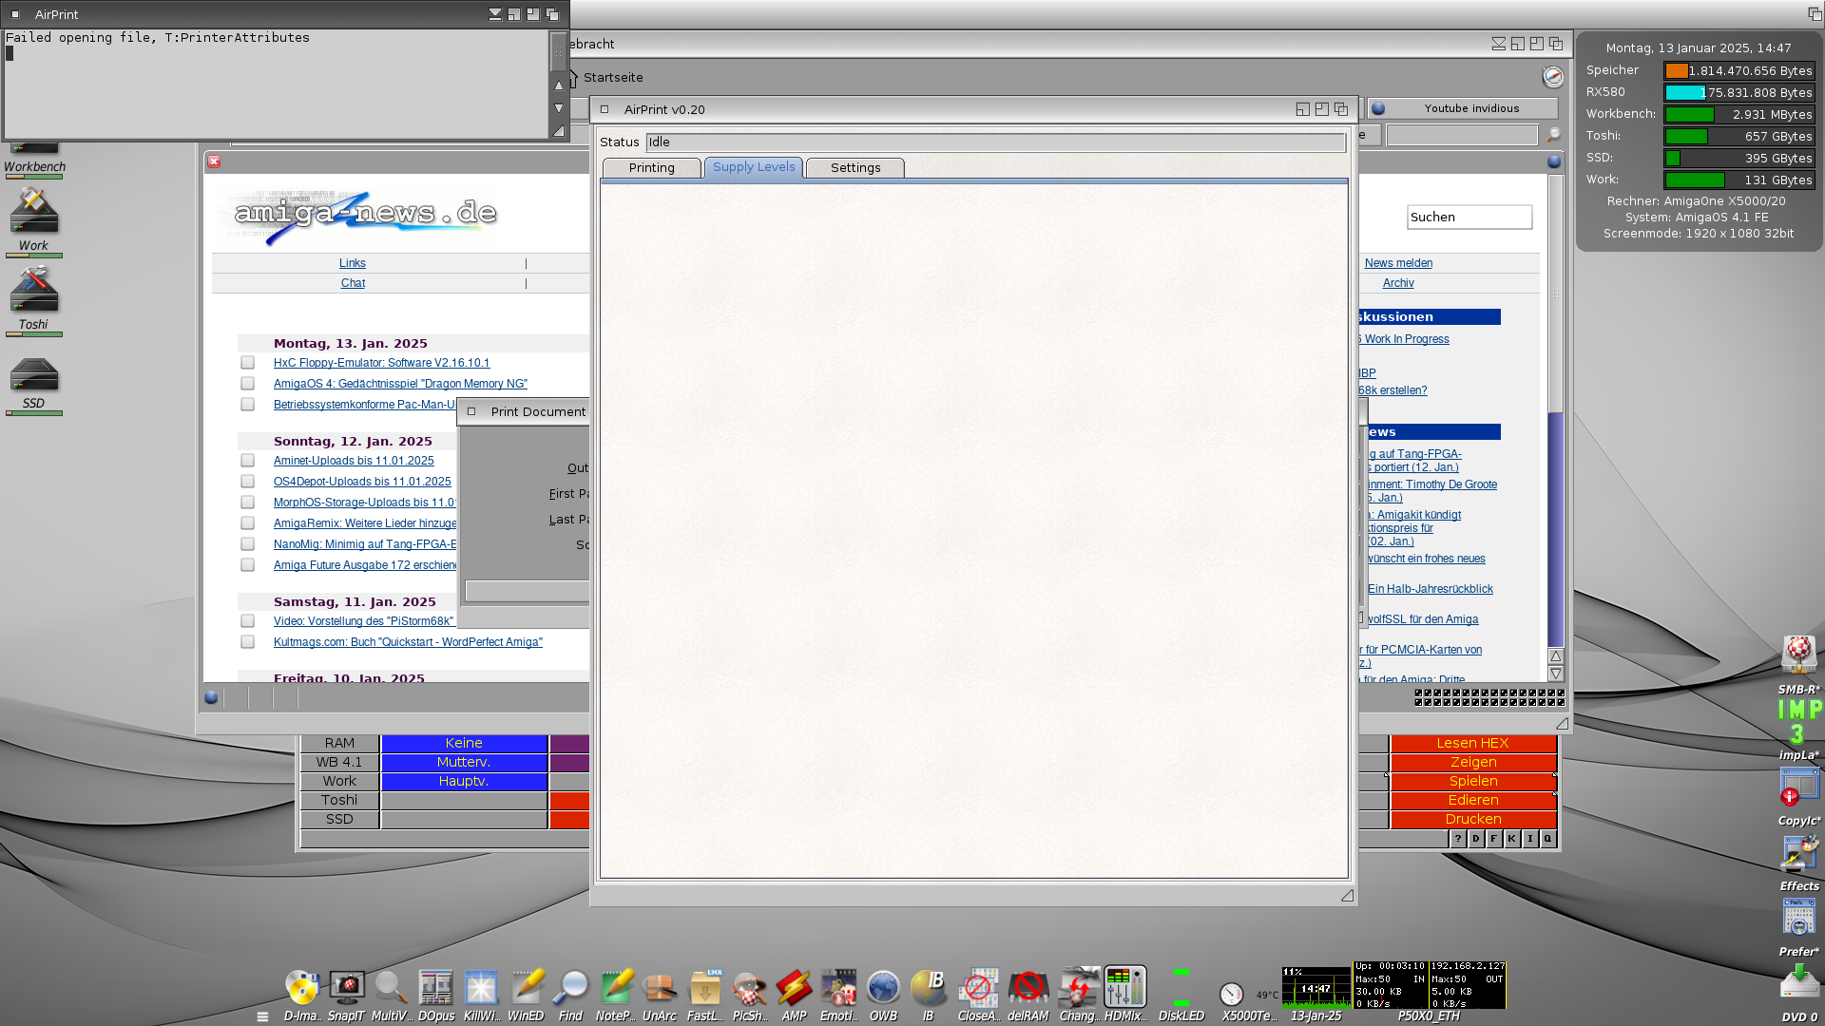Open the DVD 0 desktop icon

(1799, 983)
